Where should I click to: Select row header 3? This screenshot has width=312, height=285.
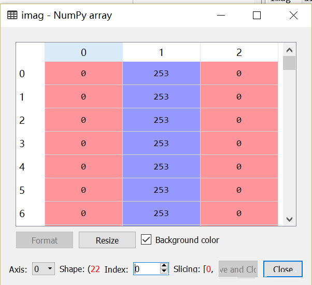click(22, 144)
